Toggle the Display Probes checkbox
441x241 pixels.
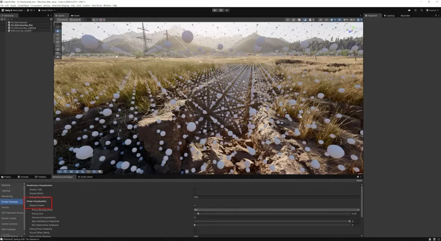[195, 206]
